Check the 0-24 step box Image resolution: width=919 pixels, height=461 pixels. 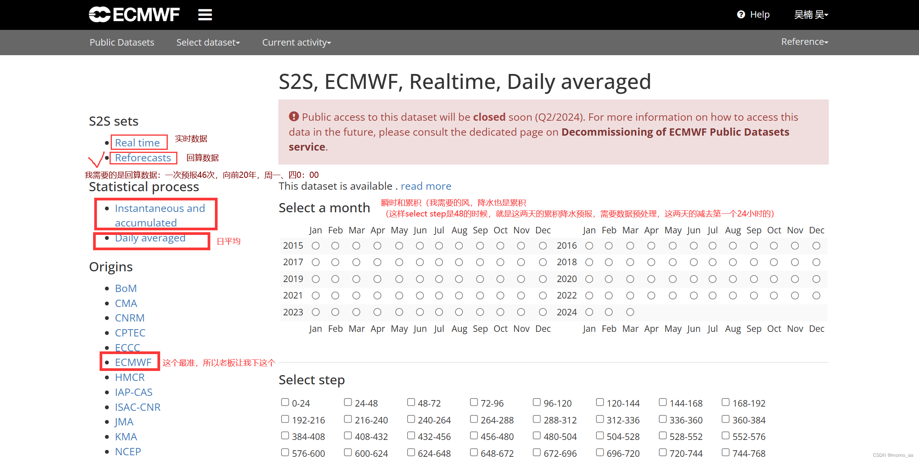[x=285, y=402]
